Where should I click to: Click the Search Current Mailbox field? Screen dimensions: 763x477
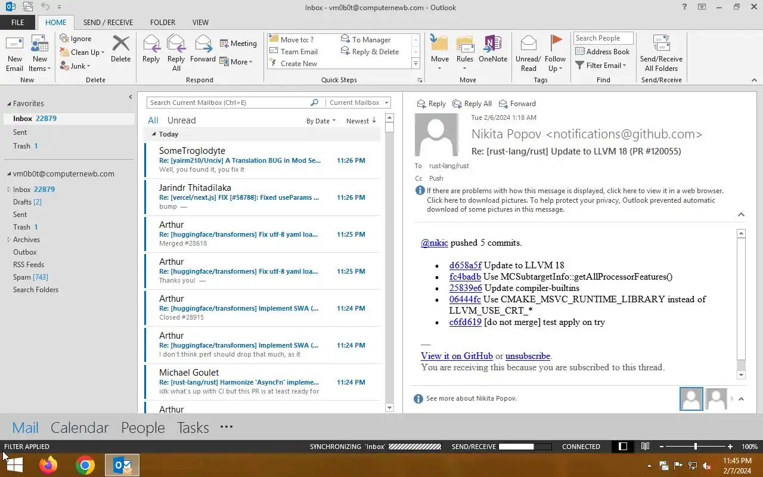click(229, 103)
